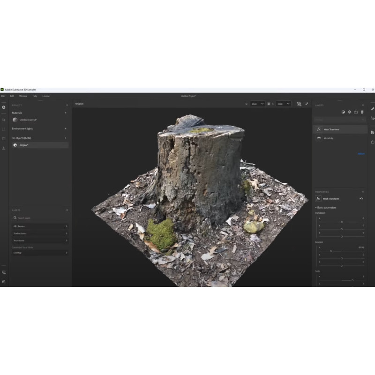
Task: Expand the Starter Assets library
Action: coord(40,233)
